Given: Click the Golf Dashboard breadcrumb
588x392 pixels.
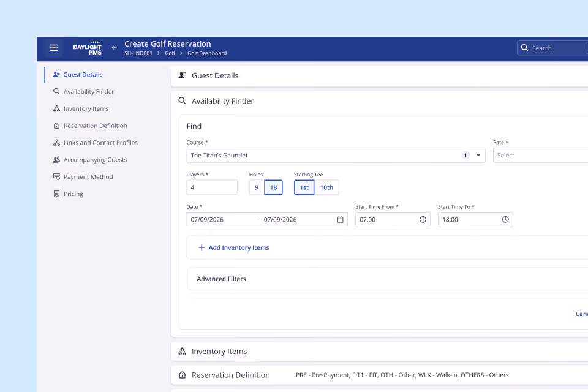Looking at the screenshot, I should 207,53.
